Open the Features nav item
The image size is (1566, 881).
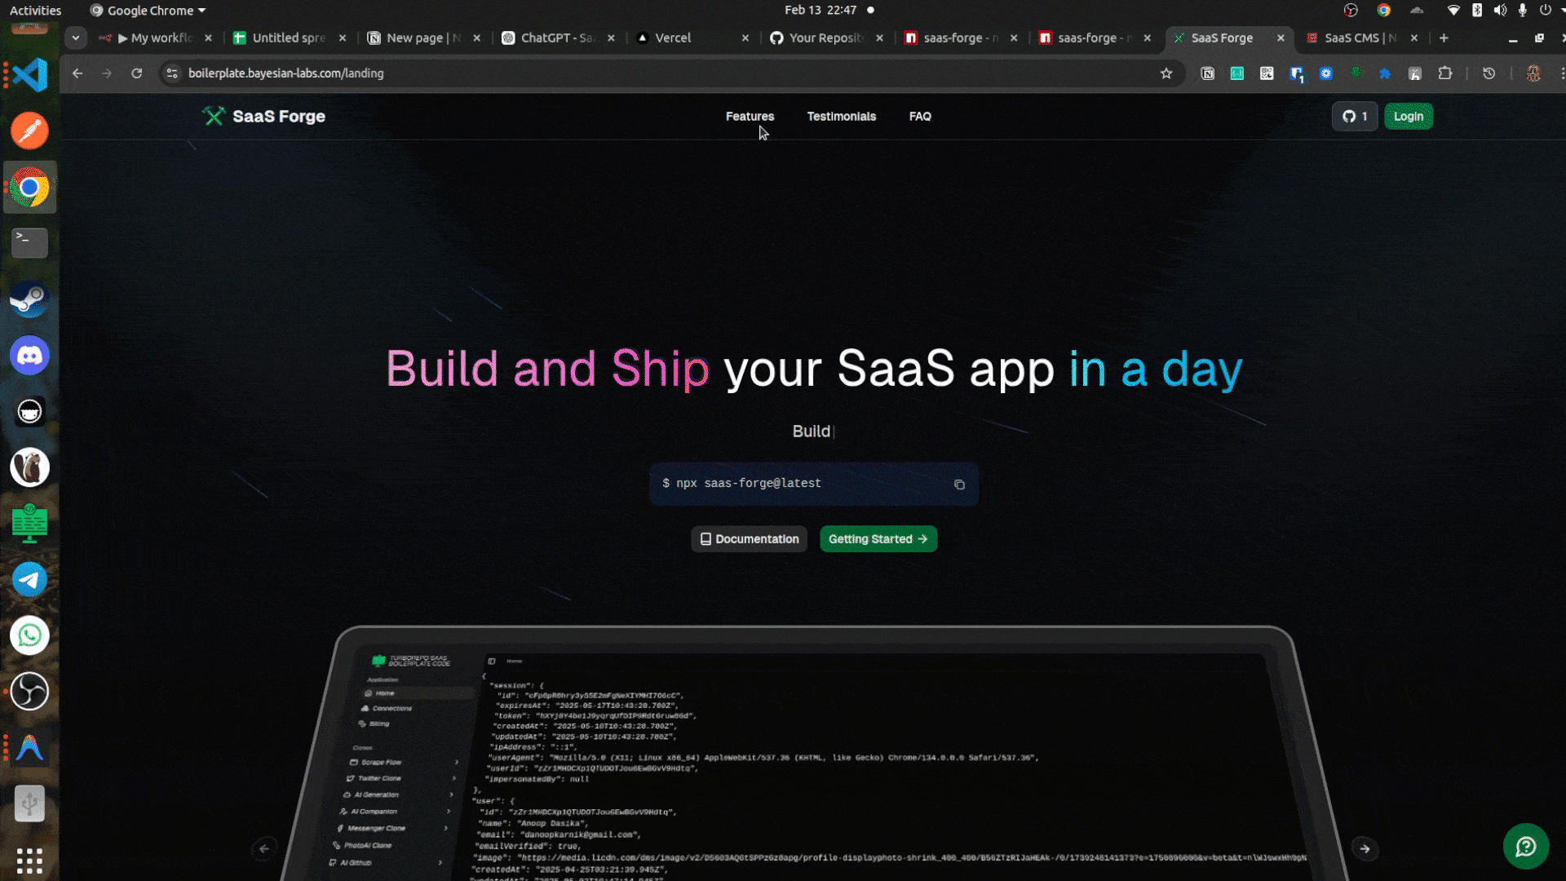[x=750, y=117]
